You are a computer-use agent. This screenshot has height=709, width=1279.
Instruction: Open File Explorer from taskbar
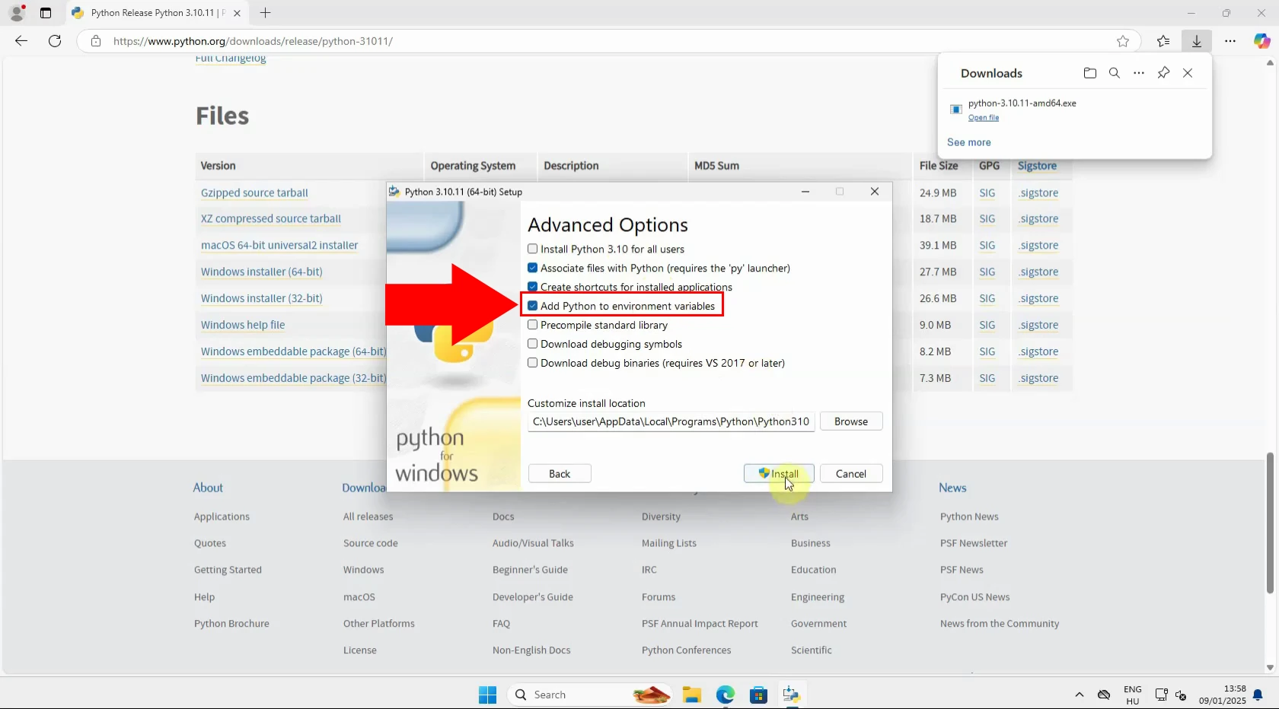691,695
